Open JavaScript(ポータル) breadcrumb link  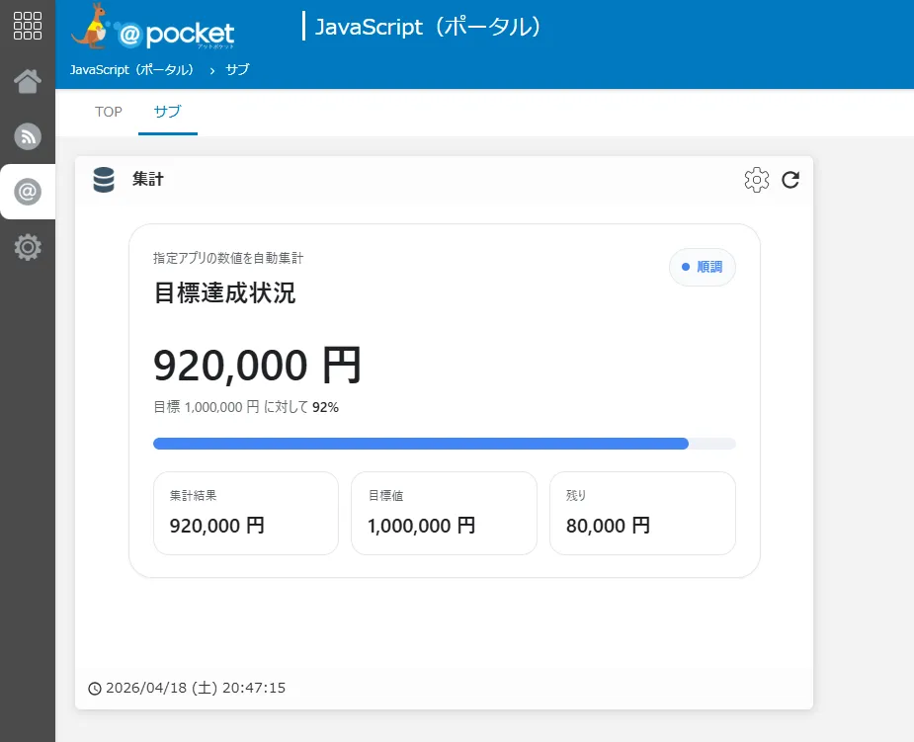click(x=131, y=70)
